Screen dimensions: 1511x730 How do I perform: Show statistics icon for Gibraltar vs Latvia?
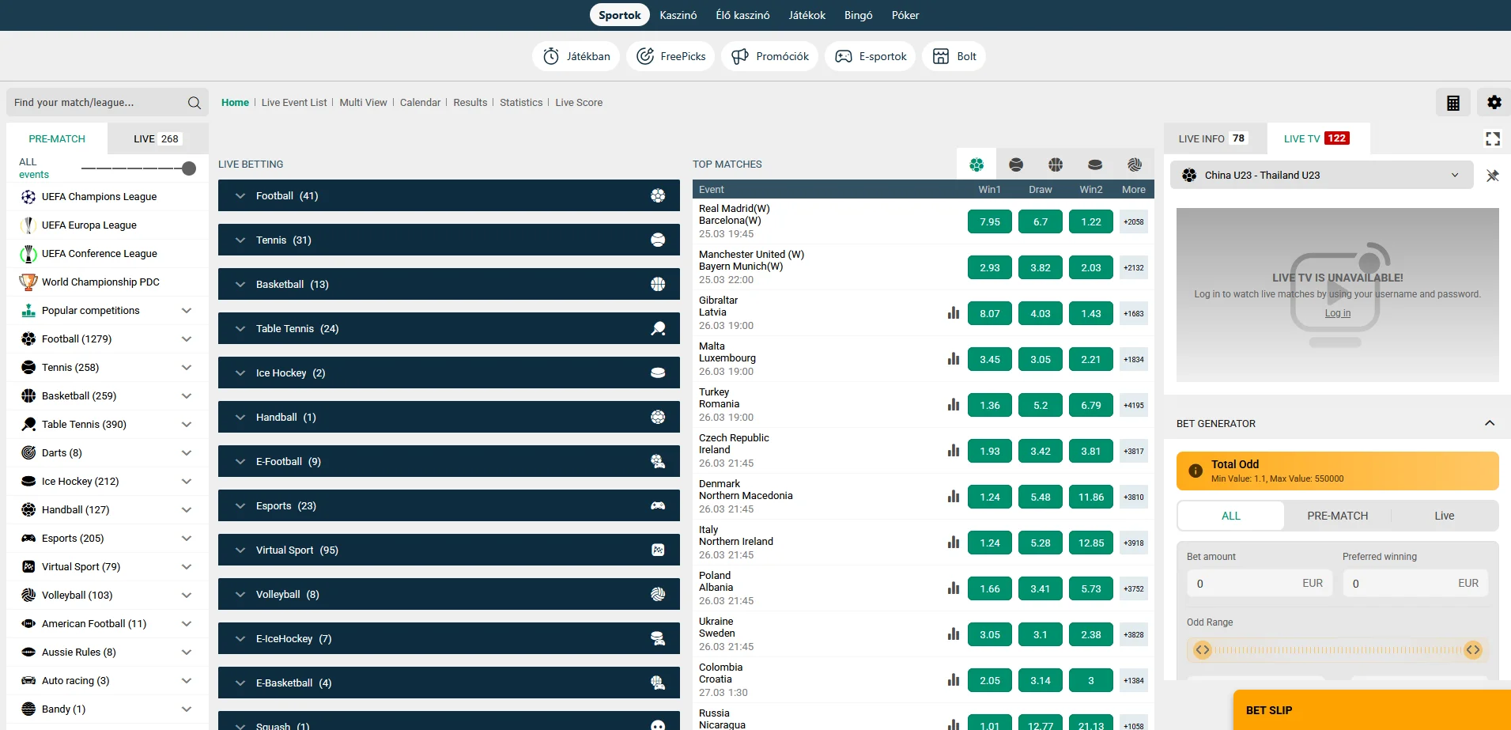[954, 313]
